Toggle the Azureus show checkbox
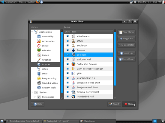Image resolution: width=165 pixels, height=123 pixels. pos(67,50)
